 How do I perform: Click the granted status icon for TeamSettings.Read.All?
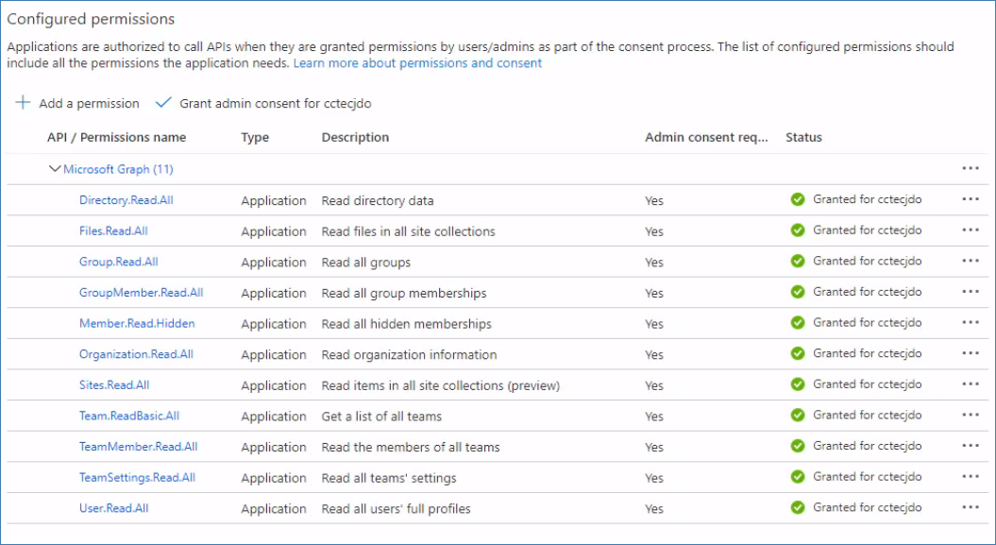(x=798, y=476)
